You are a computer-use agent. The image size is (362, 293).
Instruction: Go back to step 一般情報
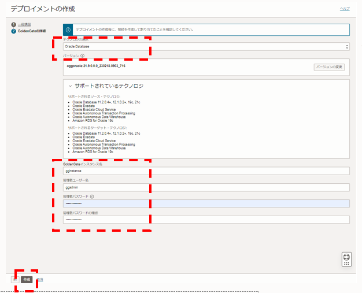[x=24, y=24]
